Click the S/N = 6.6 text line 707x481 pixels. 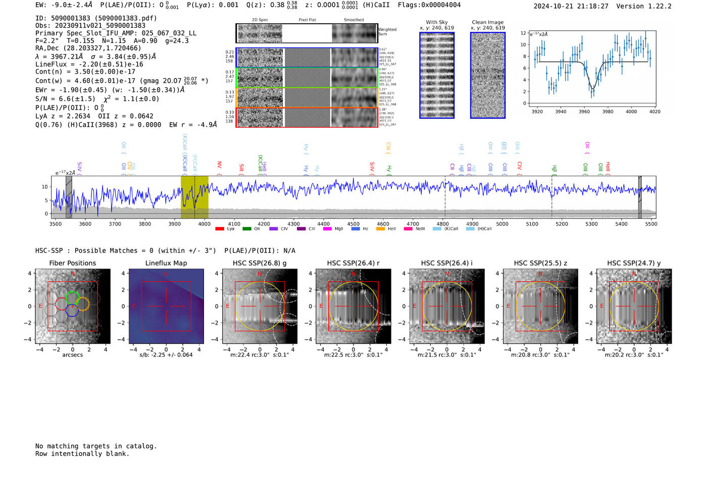[97, 98]
